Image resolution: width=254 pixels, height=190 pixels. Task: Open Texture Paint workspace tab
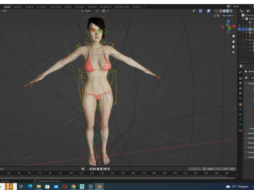click(55, 7)
